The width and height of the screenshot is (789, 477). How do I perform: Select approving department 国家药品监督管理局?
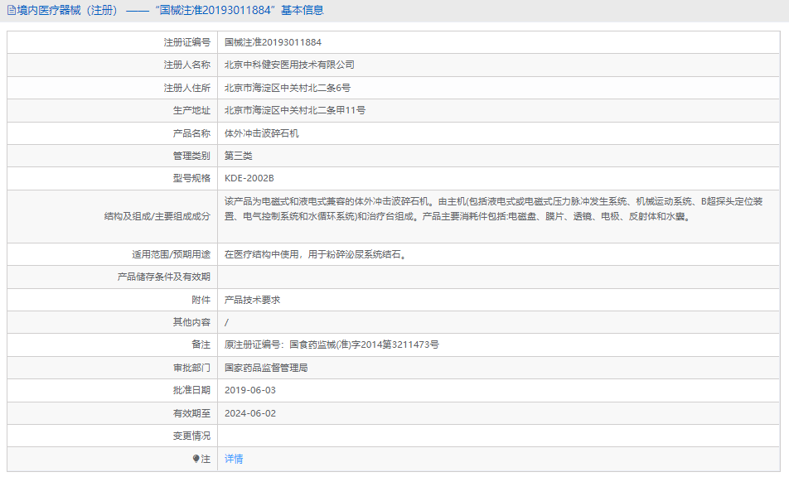pyautogui.click(x=266, y=368)
